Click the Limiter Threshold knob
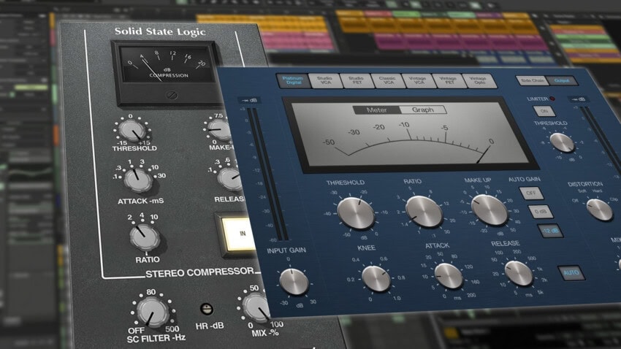This screenshot has width=621, height=349. pos(562,142)
